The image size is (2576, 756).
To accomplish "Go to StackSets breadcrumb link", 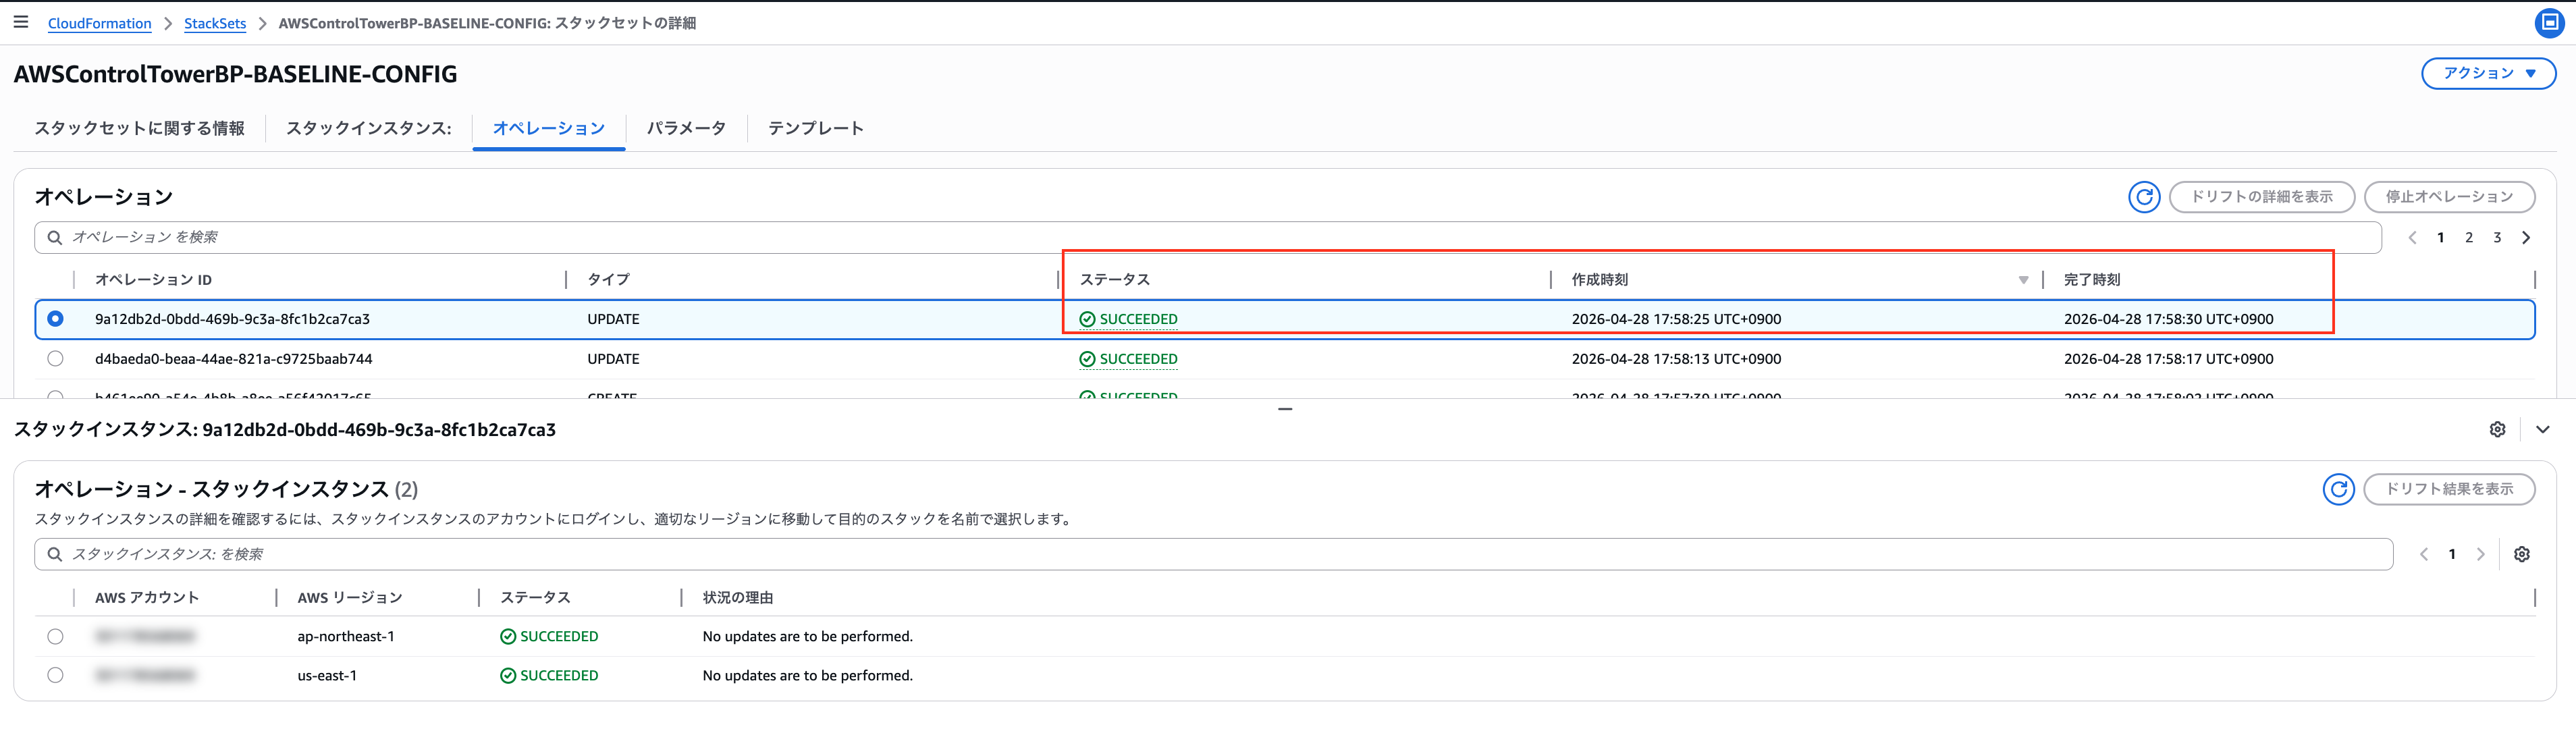I will 215,23.
